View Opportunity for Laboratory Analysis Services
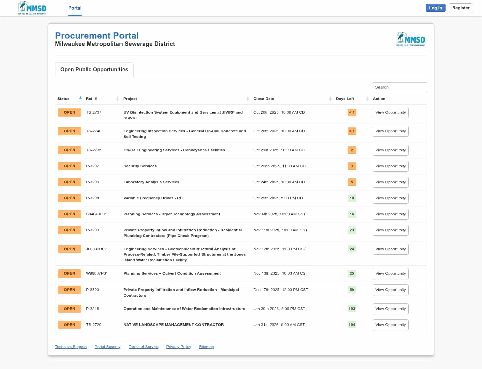The height and width of the screenshot is (369, 482). pos(390,182)
